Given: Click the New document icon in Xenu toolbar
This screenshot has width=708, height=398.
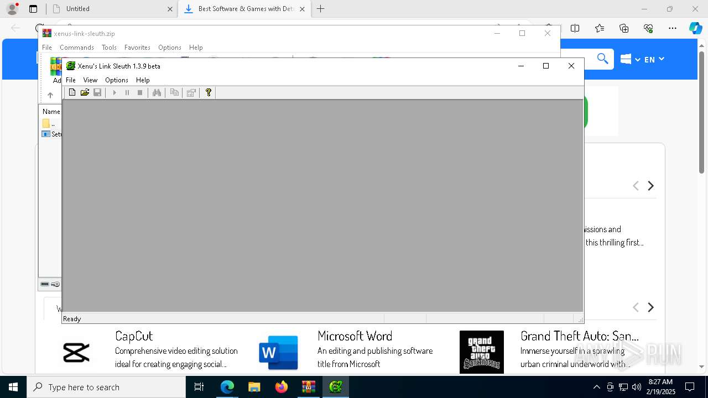Looking at the screenshot, I should coord(72,93).
